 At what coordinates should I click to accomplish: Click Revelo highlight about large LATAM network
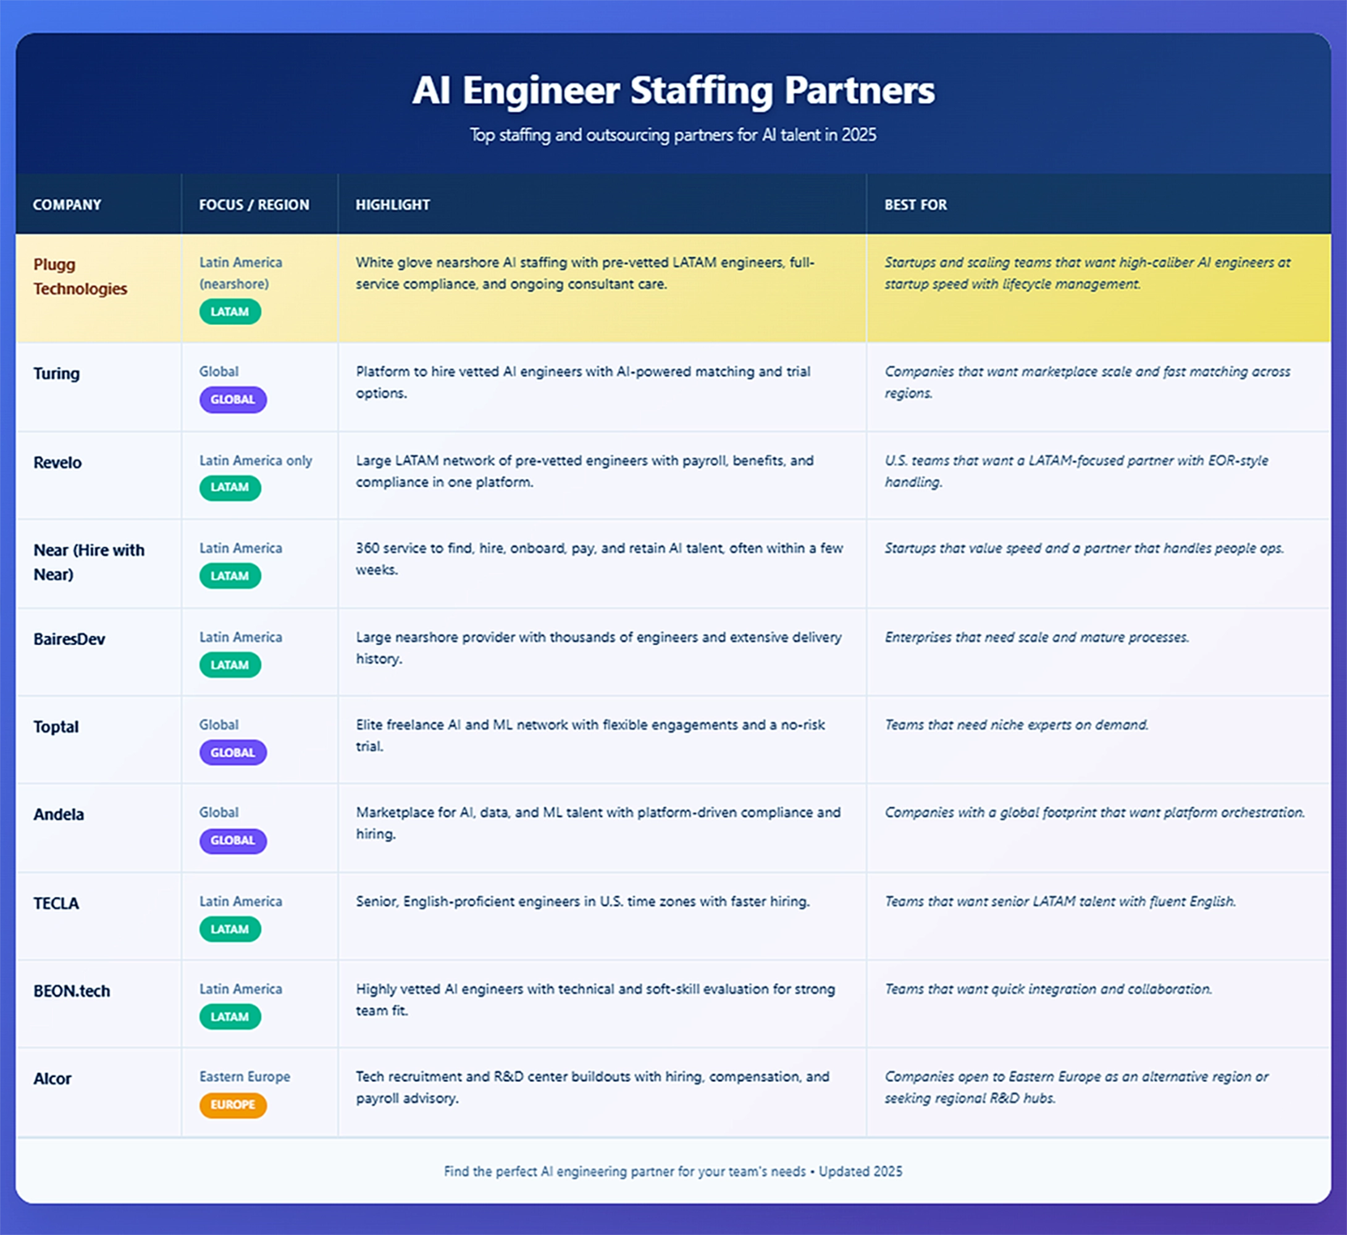584,471
